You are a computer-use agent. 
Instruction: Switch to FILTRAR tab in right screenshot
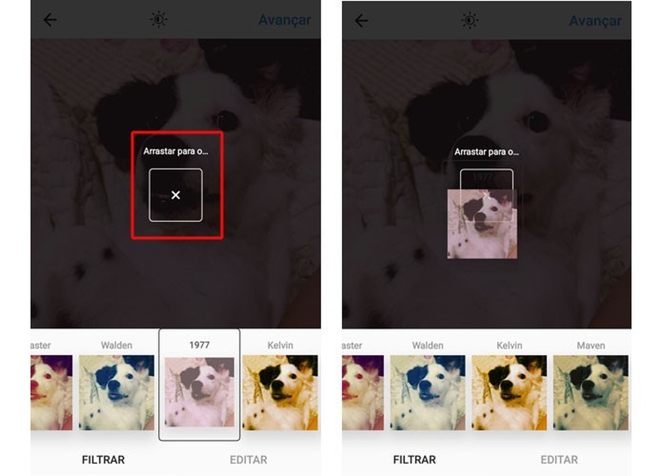click(x=414, y=460)
